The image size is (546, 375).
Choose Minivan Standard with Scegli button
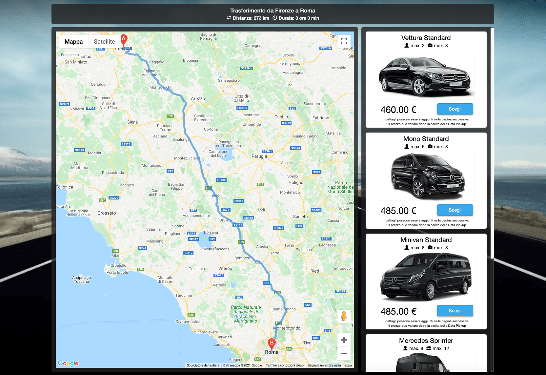point(455,311)
